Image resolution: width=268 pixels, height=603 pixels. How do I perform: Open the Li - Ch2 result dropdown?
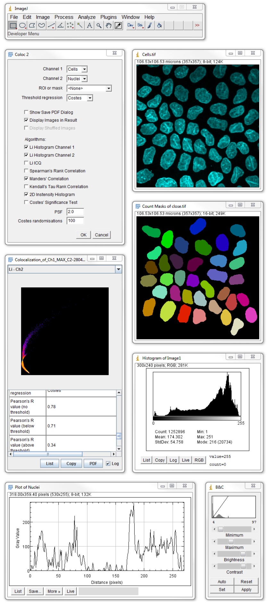click(65, 269)
